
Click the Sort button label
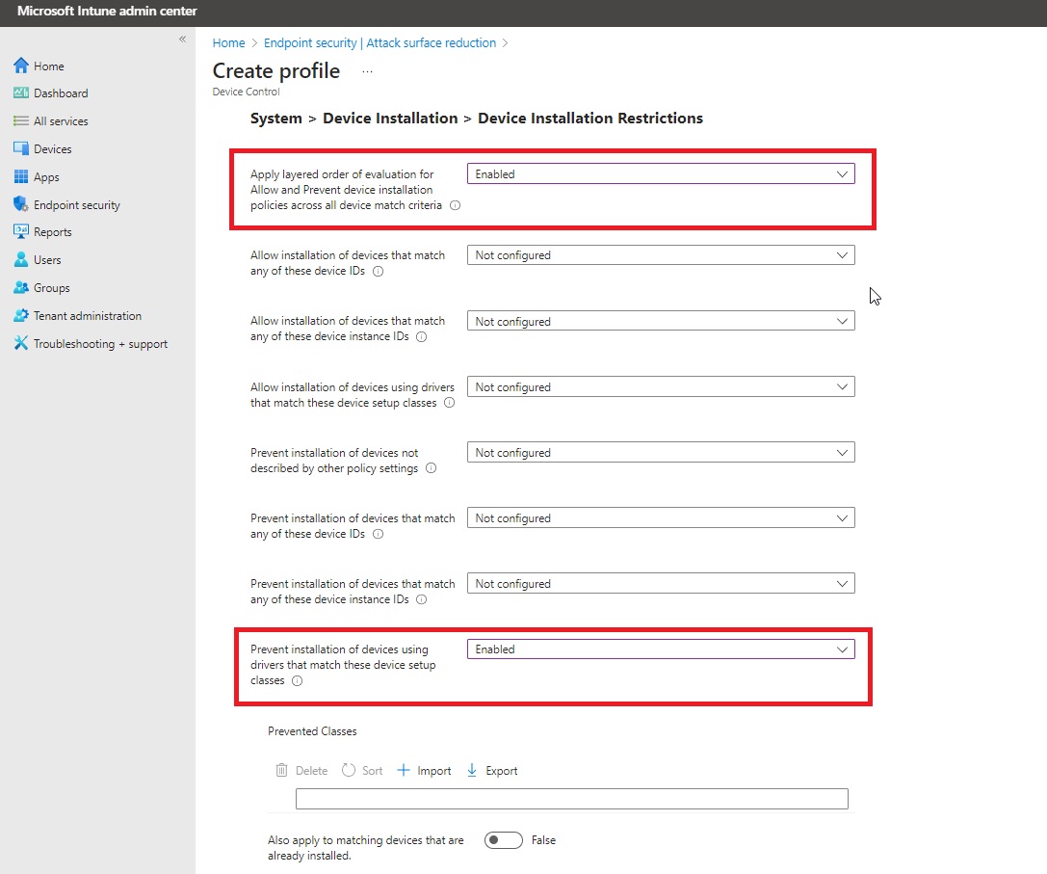(373, 771)
